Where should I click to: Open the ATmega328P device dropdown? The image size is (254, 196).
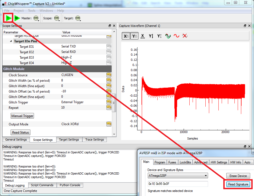(178, 176)
